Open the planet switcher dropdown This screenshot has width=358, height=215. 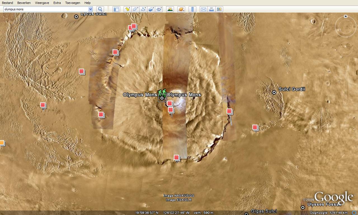coord(181,9)
